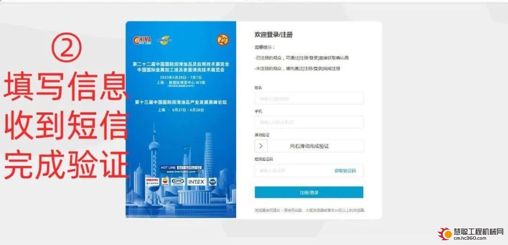Click the hotline phone number on banner
The image size is (508, 245).
(189, 167)
